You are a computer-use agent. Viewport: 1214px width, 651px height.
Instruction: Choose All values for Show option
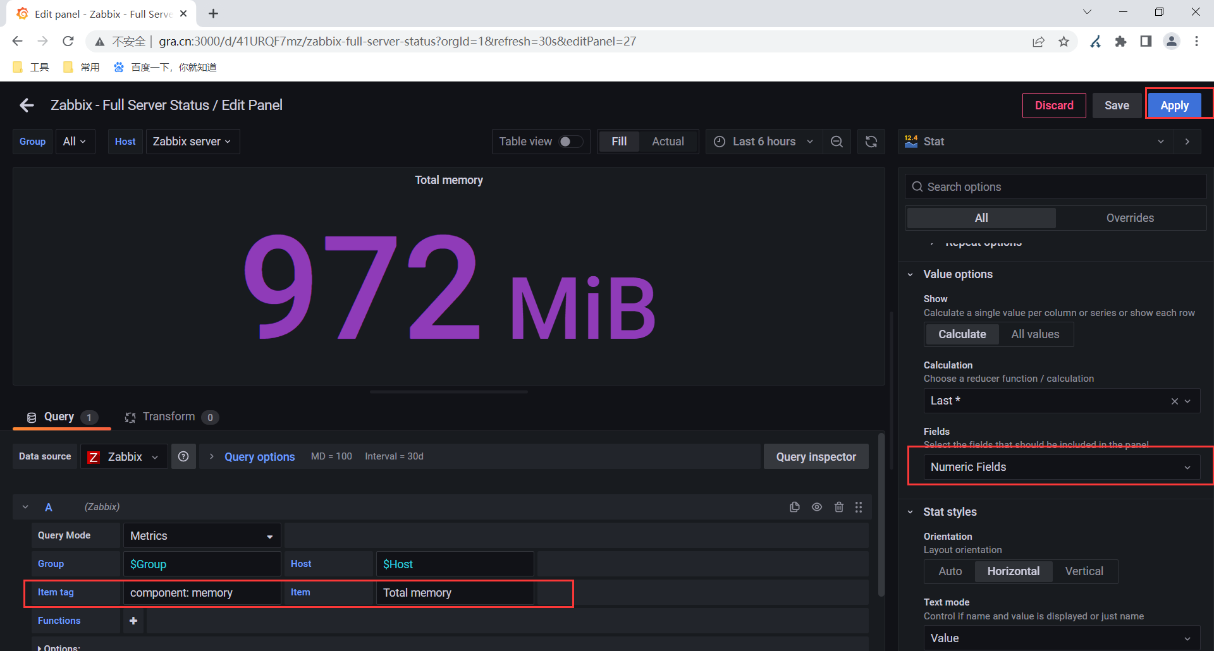[1035, 334]
